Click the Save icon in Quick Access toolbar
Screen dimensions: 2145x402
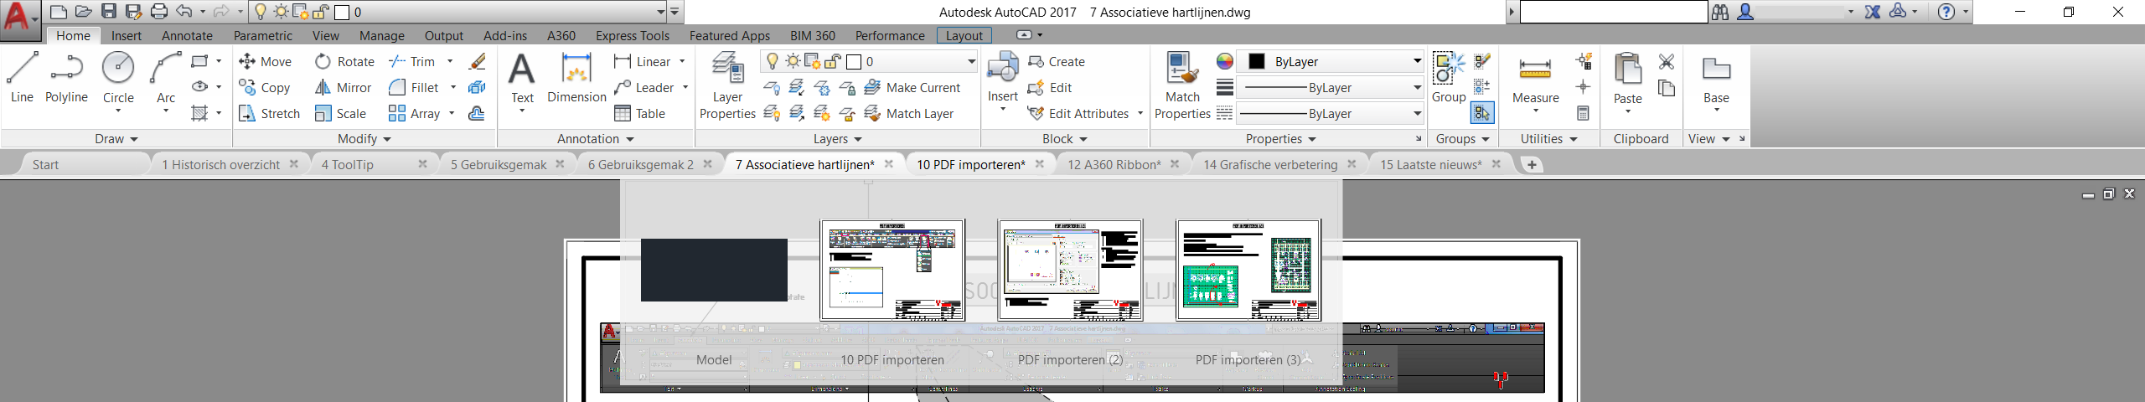(x=109, y=12)
